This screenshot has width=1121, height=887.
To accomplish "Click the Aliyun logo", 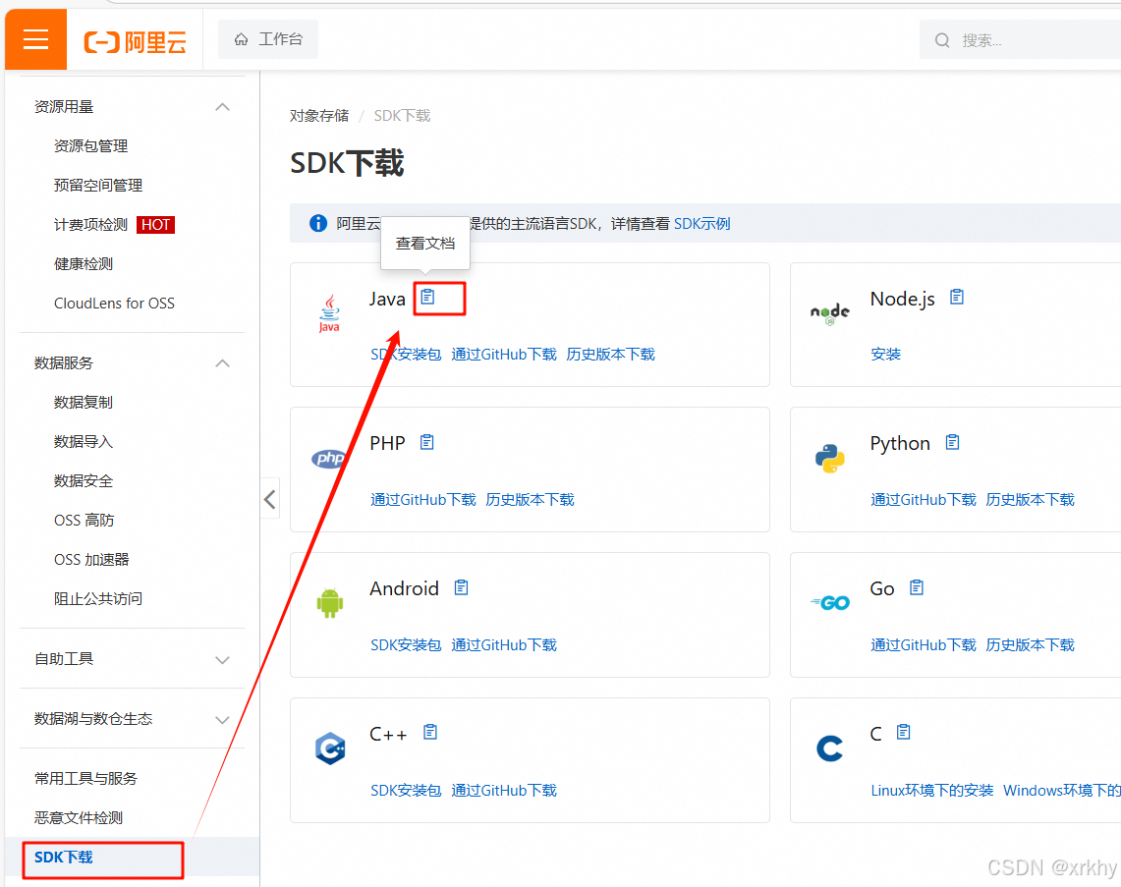I will (x=136, y=41).
